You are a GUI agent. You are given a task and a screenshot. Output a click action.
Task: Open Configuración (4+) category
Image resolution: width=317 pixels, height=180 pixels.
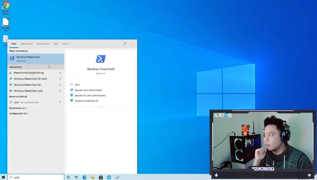click(x=19, y=113)
